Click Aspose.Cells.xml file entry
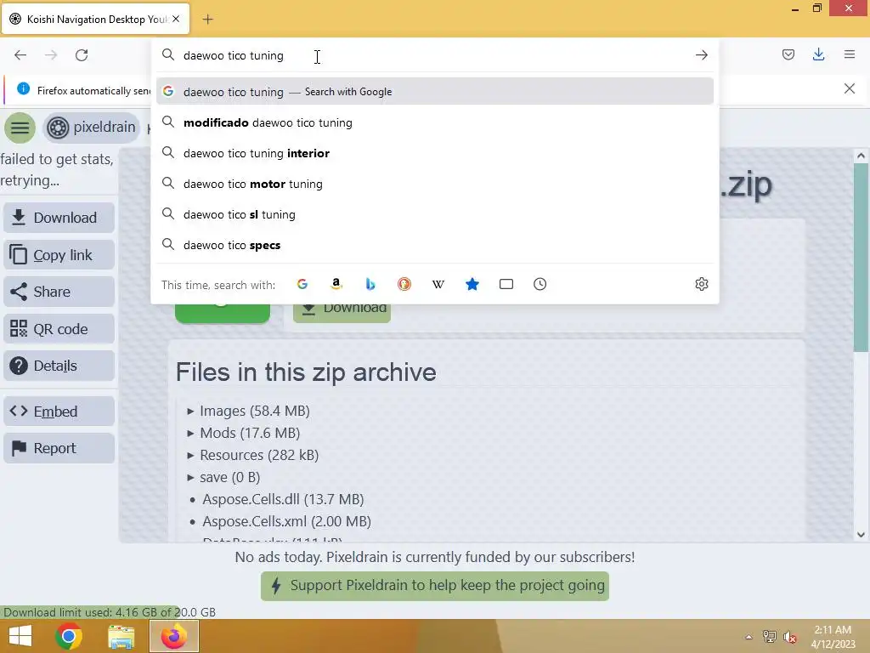870x653 pixels. point(286,522)
